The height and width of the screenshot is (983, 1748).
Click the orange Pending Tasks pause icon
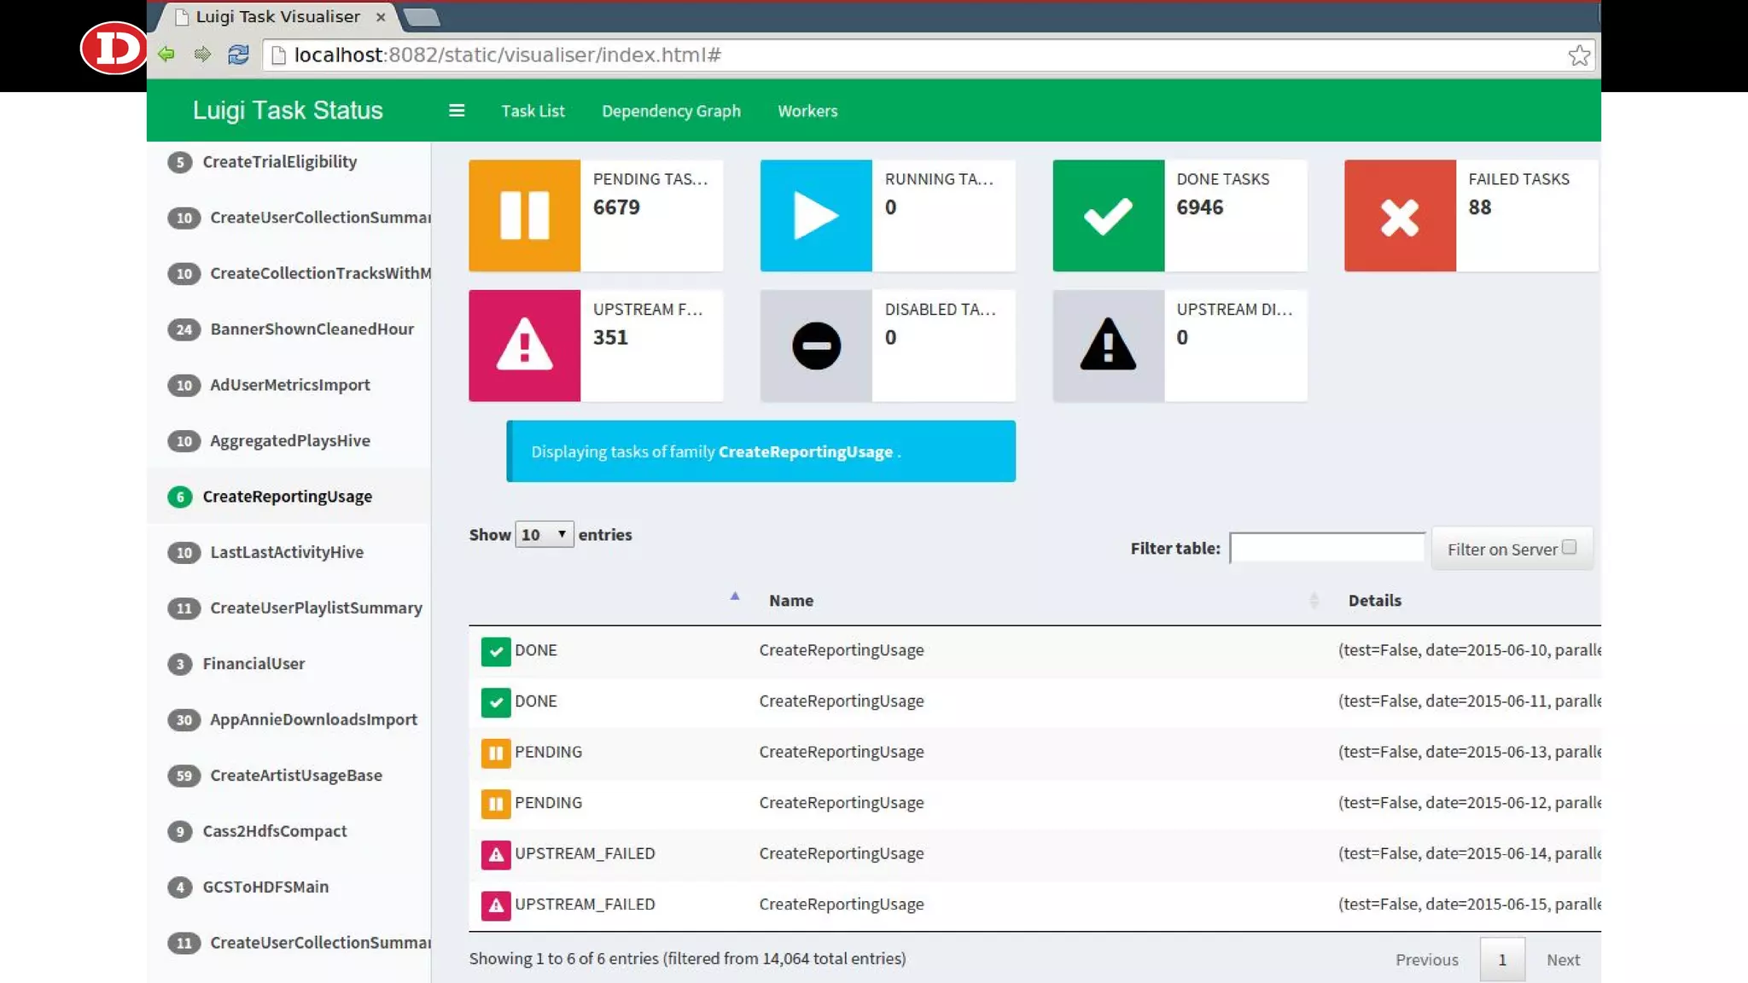tap(524, 215)
